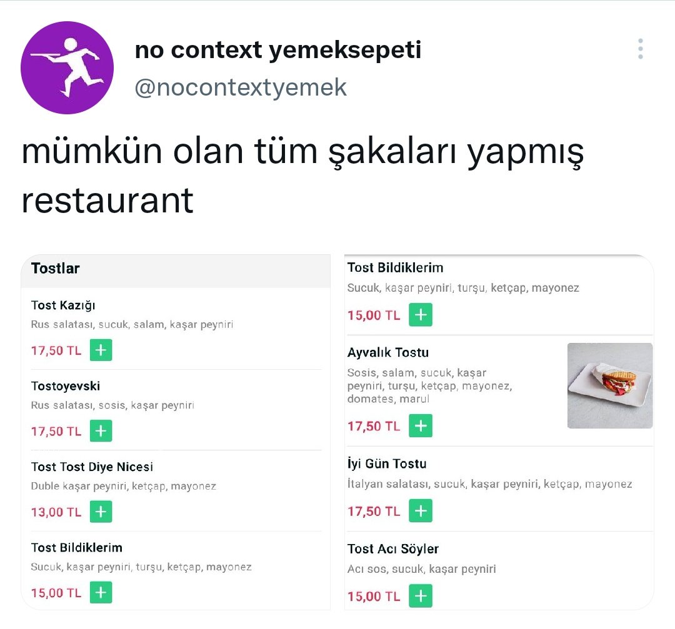This screenshot has height=629, width=675.
Task: Select the Ayvalık Tostu item title
Action: click(x=388, y=353)
